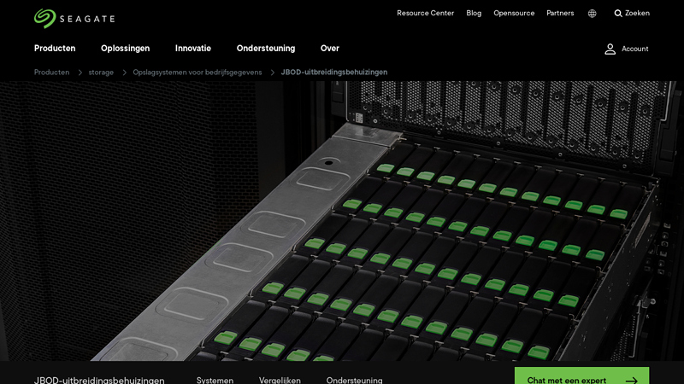Visit the Opensource page

coord(514,14)
